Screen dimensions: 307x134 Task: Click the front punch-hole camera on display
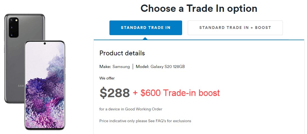point(45,44)
